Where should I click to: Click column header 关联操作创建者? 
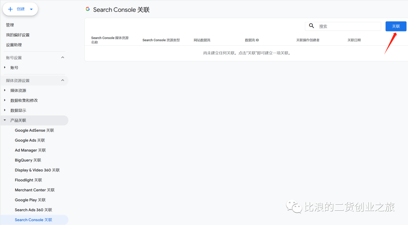point(308,40)
